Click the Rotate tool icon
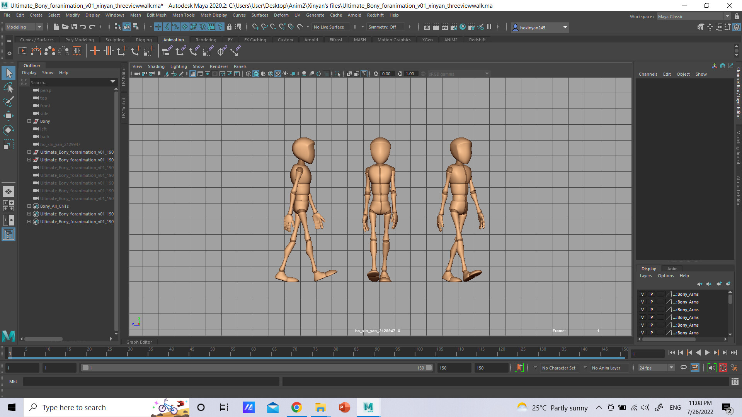742x417 pixels. (9, 130)
